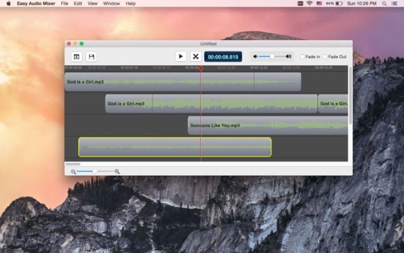Click the zoom in magnifier icon
The height and width of the screenshot is (253, 404).
pyautogui.click(x=117, y=172)
